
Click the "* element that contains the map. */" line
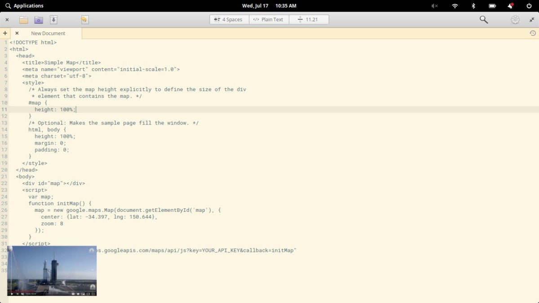pyautogui.click(x=87, y=96)
